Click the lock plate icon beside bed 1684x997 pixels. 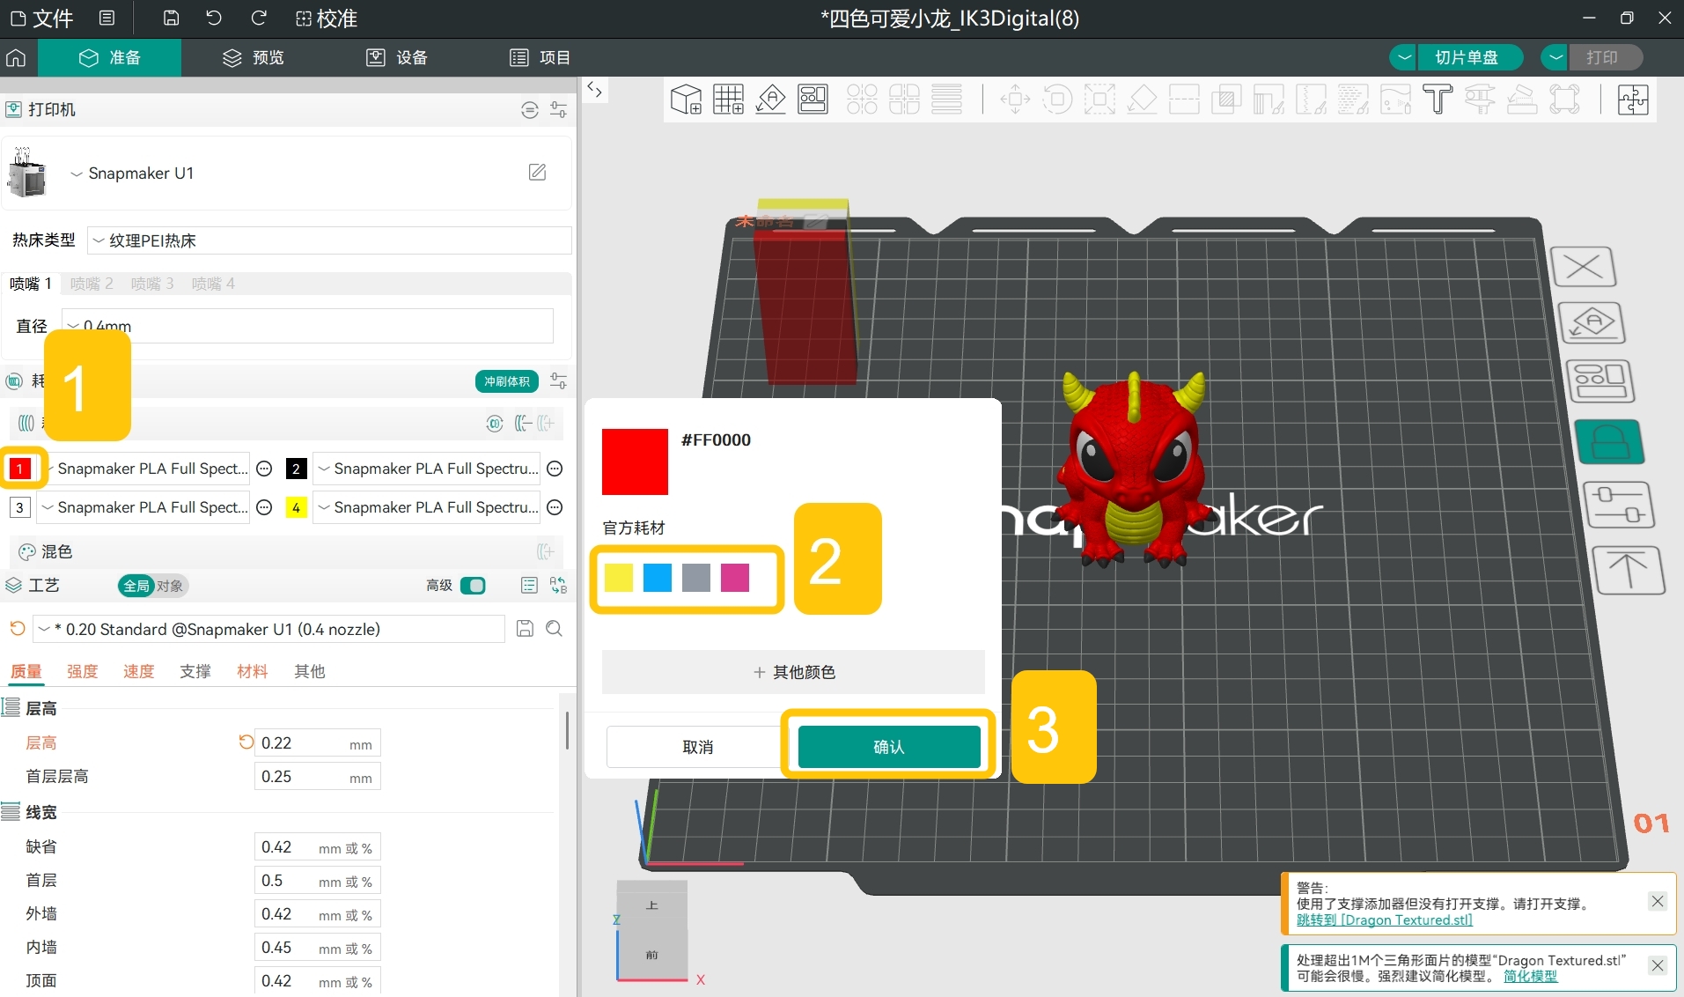tap(1609, 441)
